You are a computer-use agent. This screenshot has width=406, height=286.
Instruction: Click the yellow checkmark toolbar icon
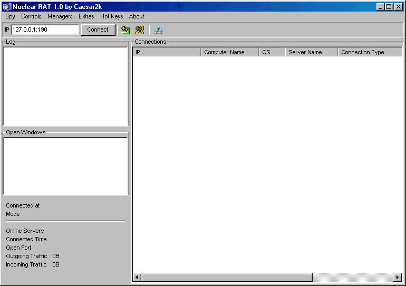tap(140, 30)
